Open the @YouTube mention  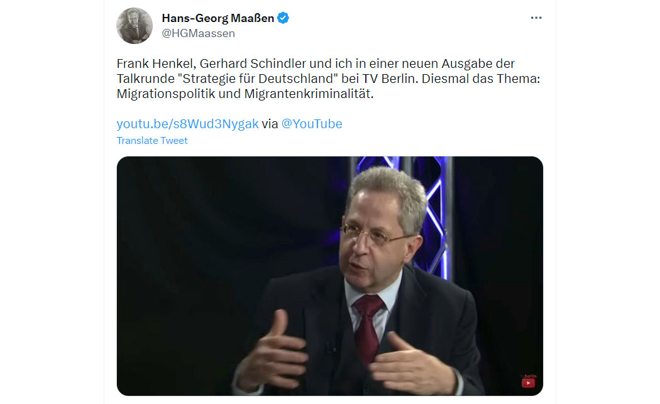(312, 124)
